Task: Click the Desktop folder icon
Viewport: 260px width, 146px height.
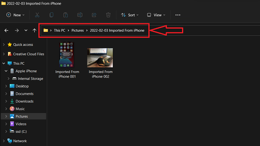Action: pyautogui.click(x=12, y=86)
